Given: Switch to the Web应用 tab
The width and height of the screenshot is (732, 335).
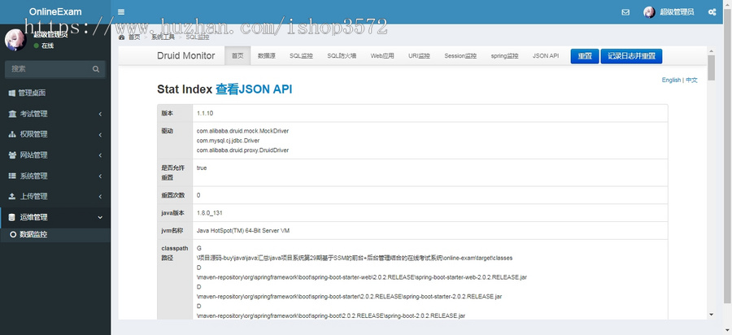Looking at the screenshot, I should click(382, 55).
